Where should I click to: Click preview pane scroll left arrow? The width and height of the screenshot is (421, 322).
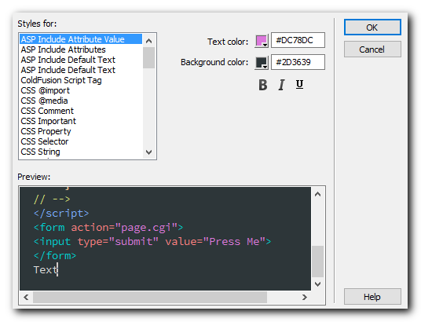pyautogui.click(x=26, y=297)
